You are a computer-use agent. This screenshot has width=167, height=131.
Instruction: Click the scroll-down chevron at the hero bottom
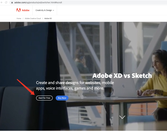tap(122, 117)
